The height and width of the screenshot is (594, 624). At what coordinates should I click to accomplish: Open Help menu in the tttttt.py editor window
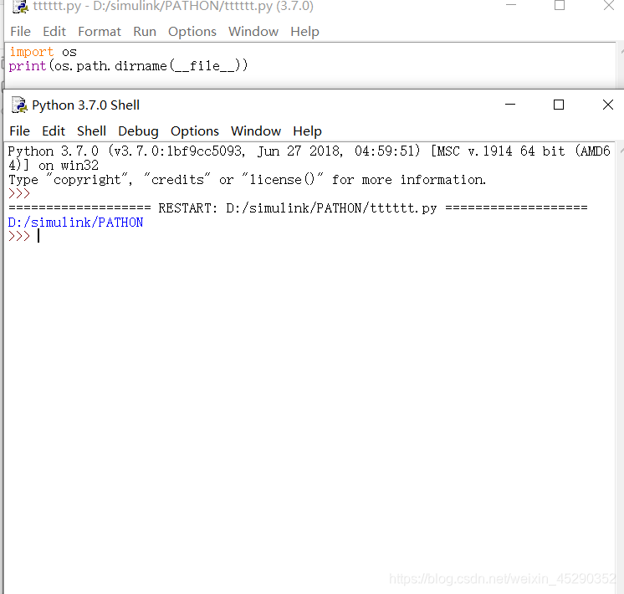tap(304, 32)
